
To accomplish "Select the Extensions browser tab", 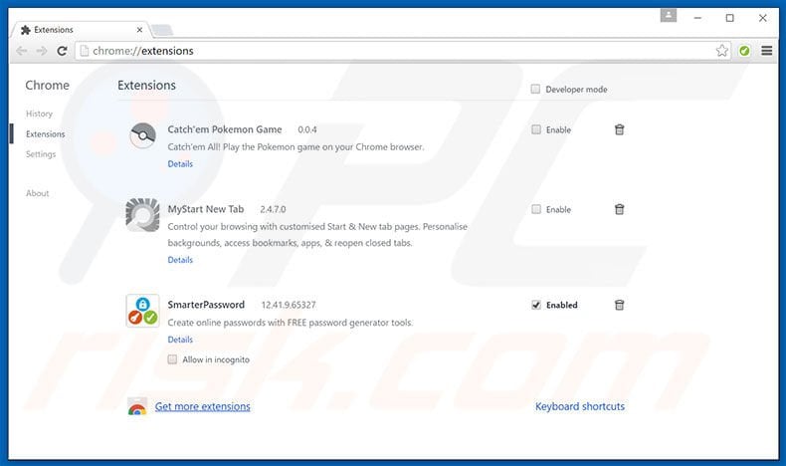I will 79,30.
